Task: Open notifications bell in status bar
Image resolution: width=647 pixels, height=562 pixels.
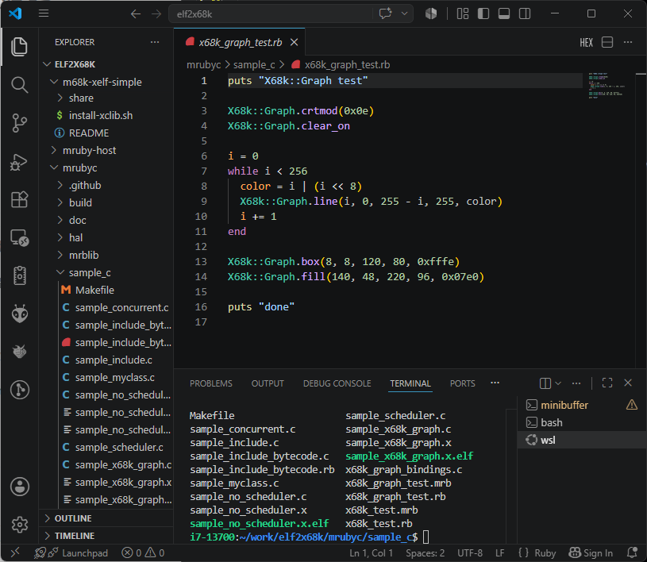Action: tap(632, 552)
